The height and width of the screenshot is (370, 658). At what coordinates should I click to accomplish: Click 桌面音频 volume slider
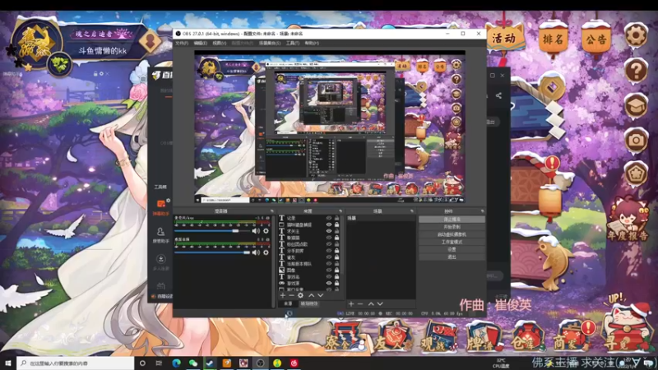pos(212,252)
